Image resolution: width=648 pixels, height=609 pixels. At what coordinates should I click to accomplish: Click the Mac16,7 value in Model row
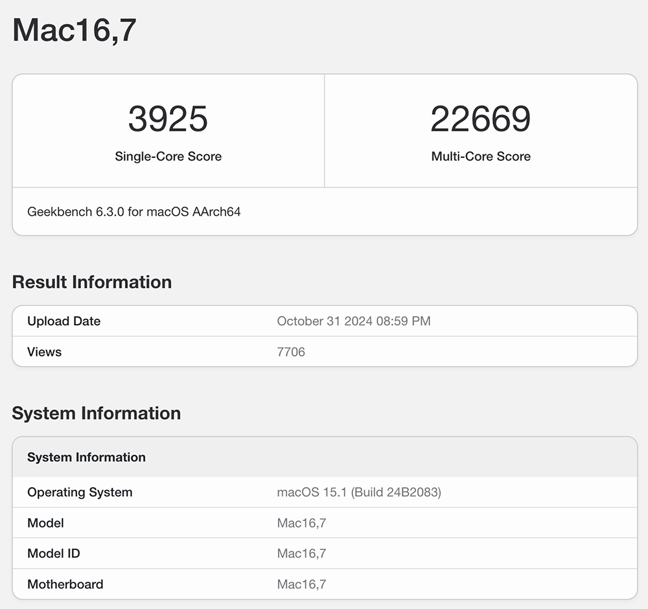pyautogui.click(x=301, y=523)
